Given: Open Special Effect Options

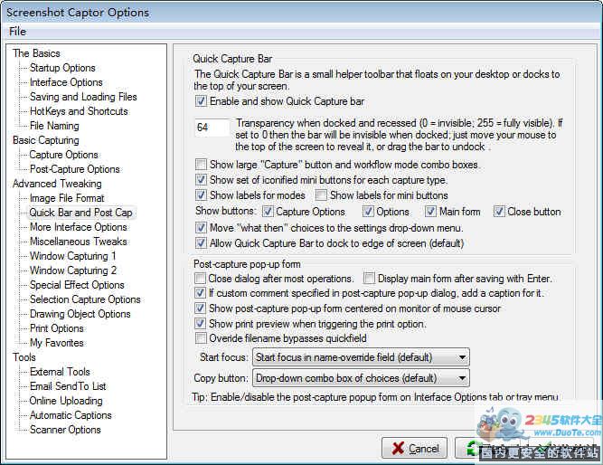Looking at the screenshot, I should click(x=77, y=285).
